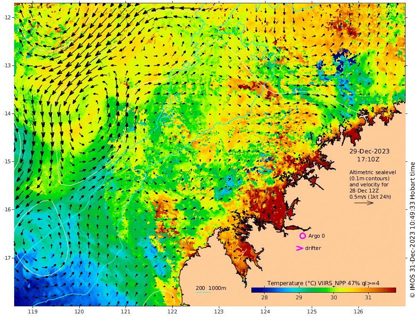Screen dimensions: 415x320
Task: Click the IMOS copyright timestamp text
Action: (412, 230)
